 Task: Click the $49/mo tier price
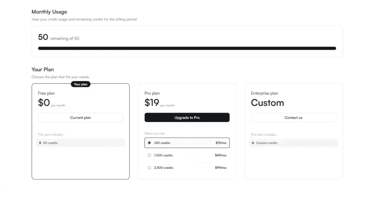pos(221,155)
